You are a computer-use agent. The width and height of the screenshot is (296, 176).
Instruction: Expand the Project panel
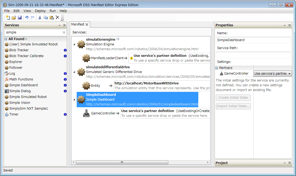point(285,163)
